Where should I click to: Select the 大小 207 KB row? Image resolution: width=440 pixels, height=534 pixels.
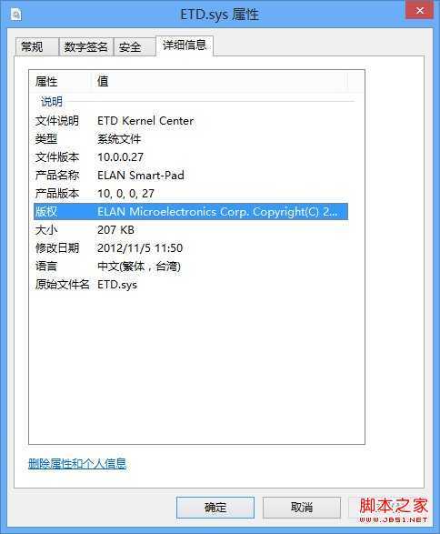(191, 230)
